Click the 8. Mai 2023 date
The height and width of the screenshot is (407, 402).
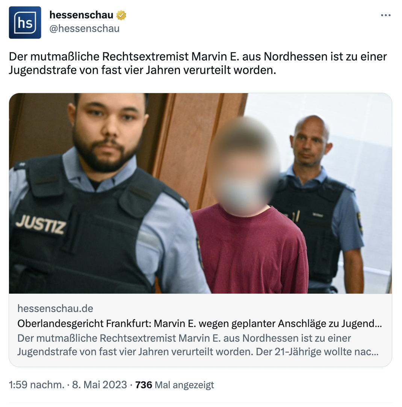(x=100, y=385)
